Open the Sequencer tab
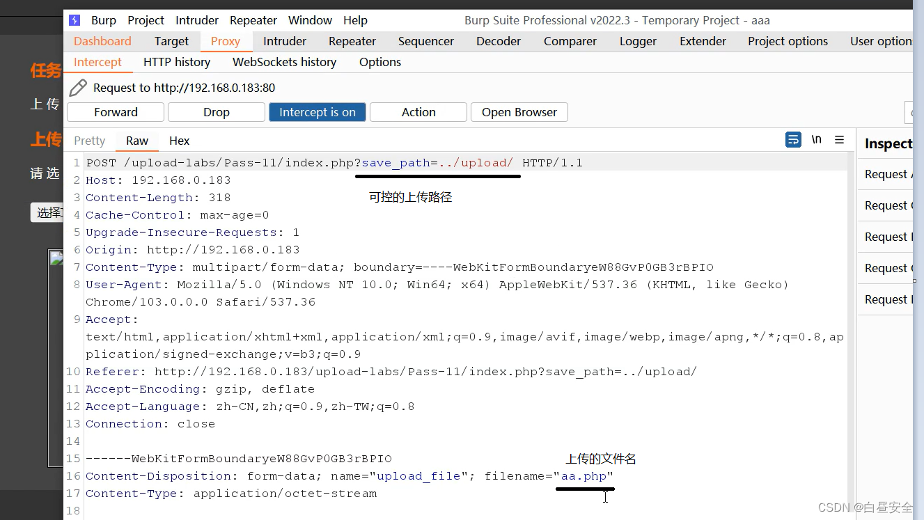Screen dimensions: 924x520 coord(426,41)
